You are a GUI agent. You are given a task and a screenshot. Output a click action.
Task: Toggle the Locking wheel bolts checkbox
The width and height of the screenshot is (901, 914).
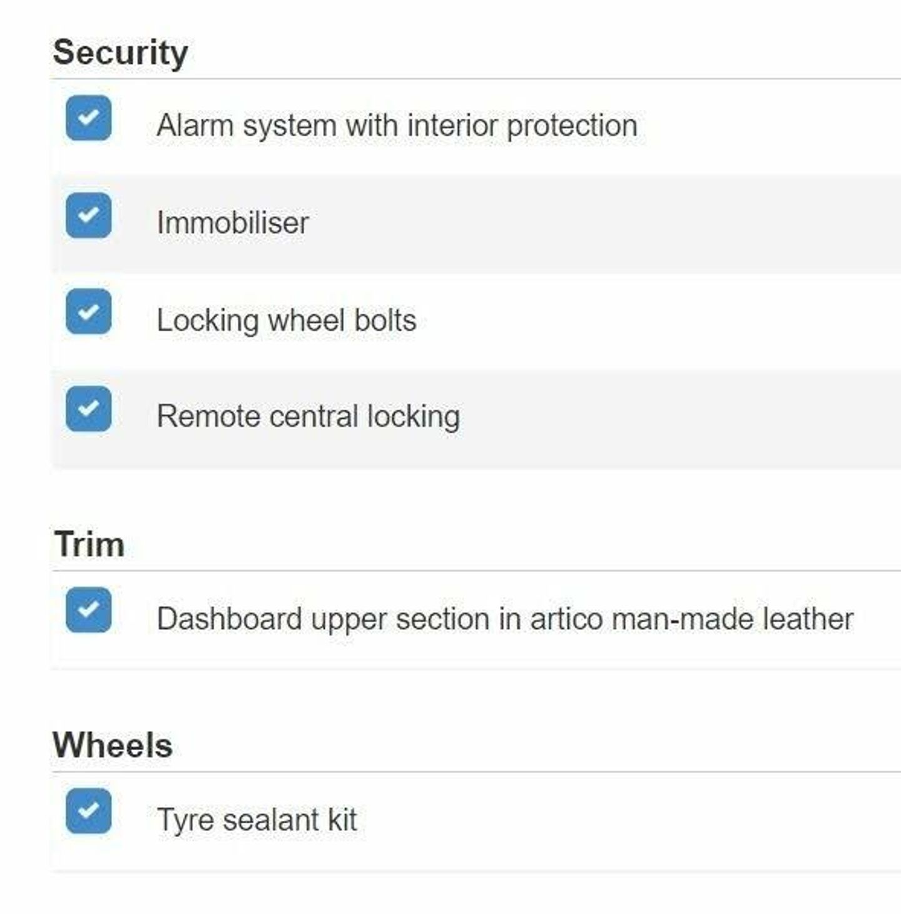coord(88,312)
